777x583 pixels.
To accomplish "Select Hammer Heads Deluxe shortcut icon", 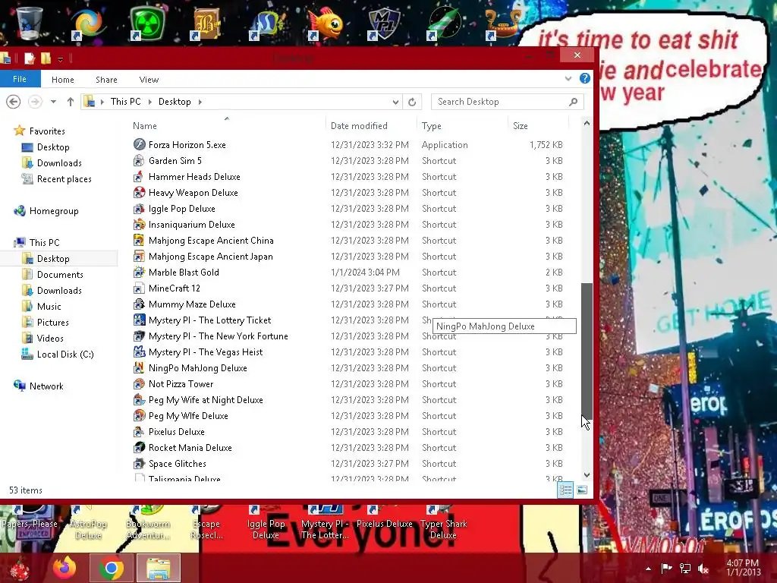I will (140, 176).
